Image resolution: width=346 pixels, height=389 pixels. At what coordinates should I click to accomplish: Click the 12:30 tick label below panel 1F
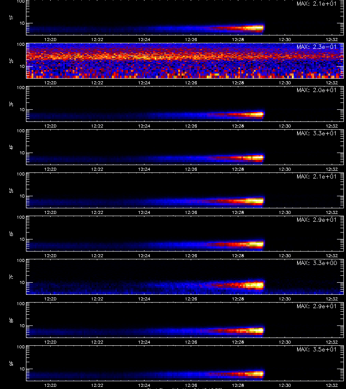tap(285, 40)
